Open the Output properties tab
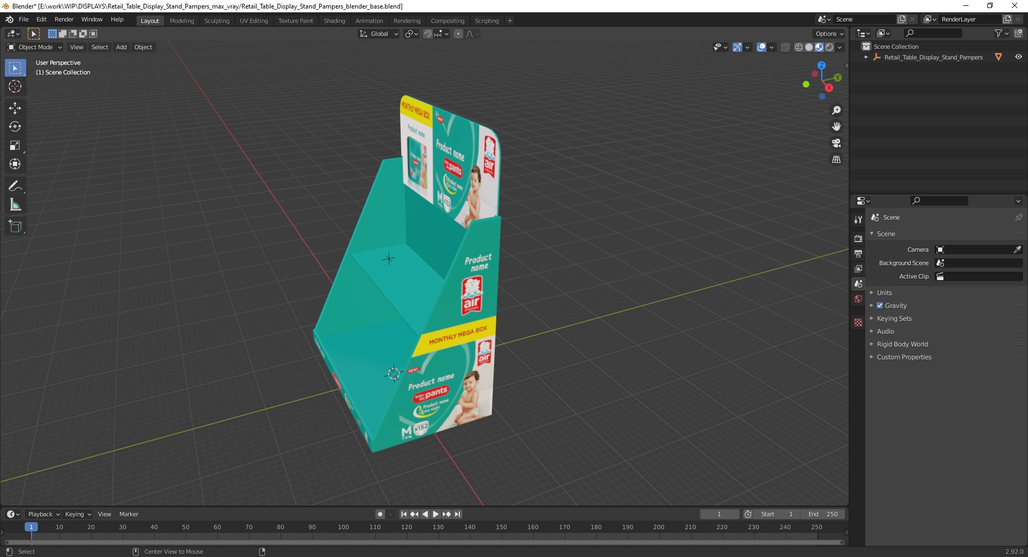This screenshot has height=557, width=1028. (x=858, y=253)
